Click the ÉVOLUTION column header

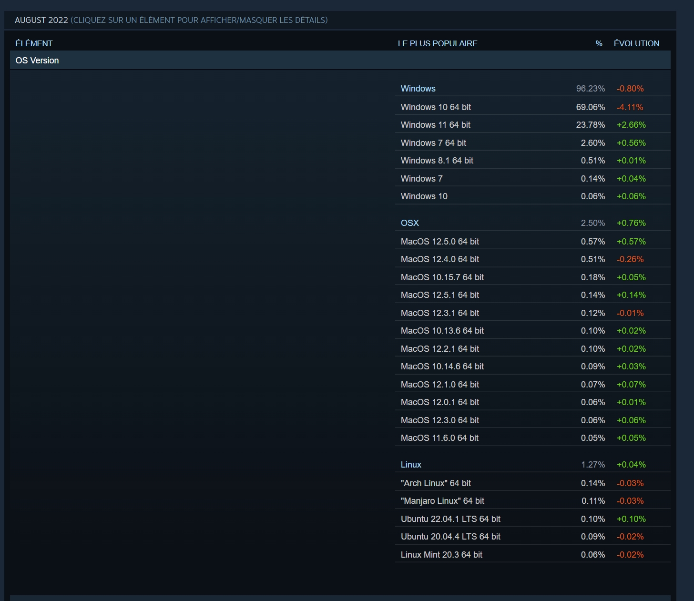tap(636, 43)
